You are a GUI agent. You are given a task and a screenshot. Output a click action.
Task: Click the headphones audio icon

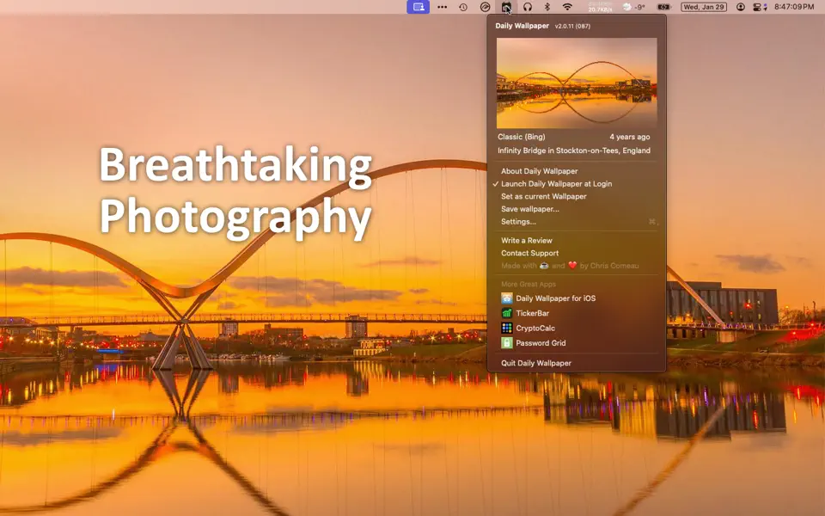coord(526,7)
